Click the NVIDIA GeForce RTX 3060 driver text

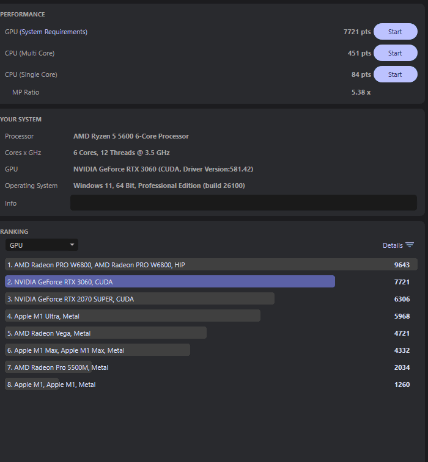163,169
